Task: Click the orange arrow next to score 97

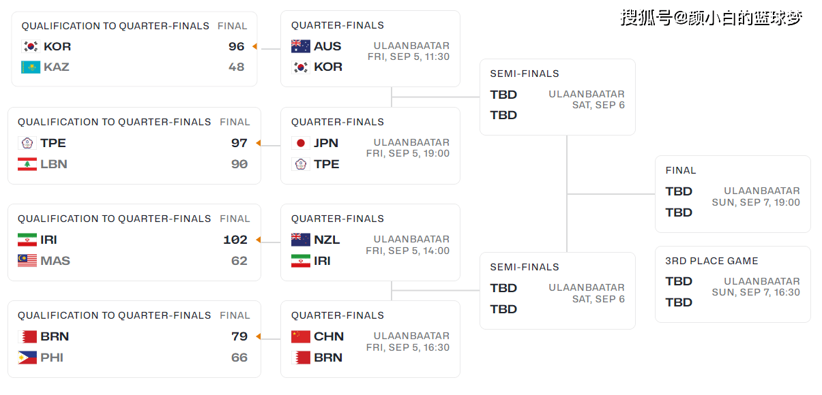Action: pos(258,143)
